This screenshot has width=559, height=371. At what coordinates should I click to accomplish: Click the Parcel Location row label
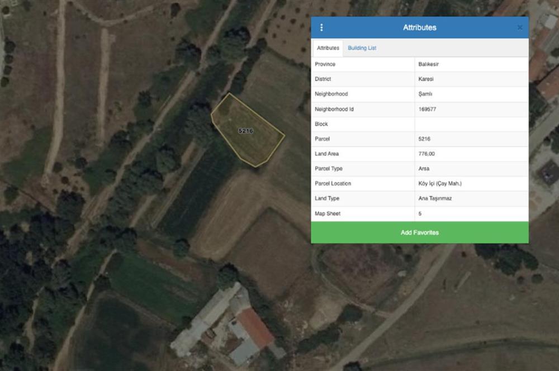[333, 183]
